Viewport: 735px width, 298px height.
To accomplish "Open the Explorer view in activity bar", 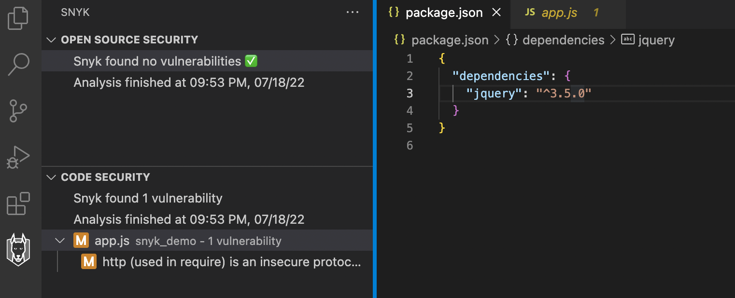I will point(18,18).
